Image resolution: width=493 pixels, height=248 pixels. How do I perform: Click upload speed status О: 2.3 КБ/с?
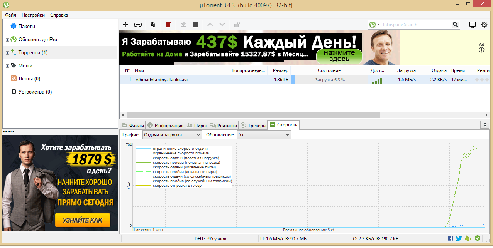[x=376, y=239]
